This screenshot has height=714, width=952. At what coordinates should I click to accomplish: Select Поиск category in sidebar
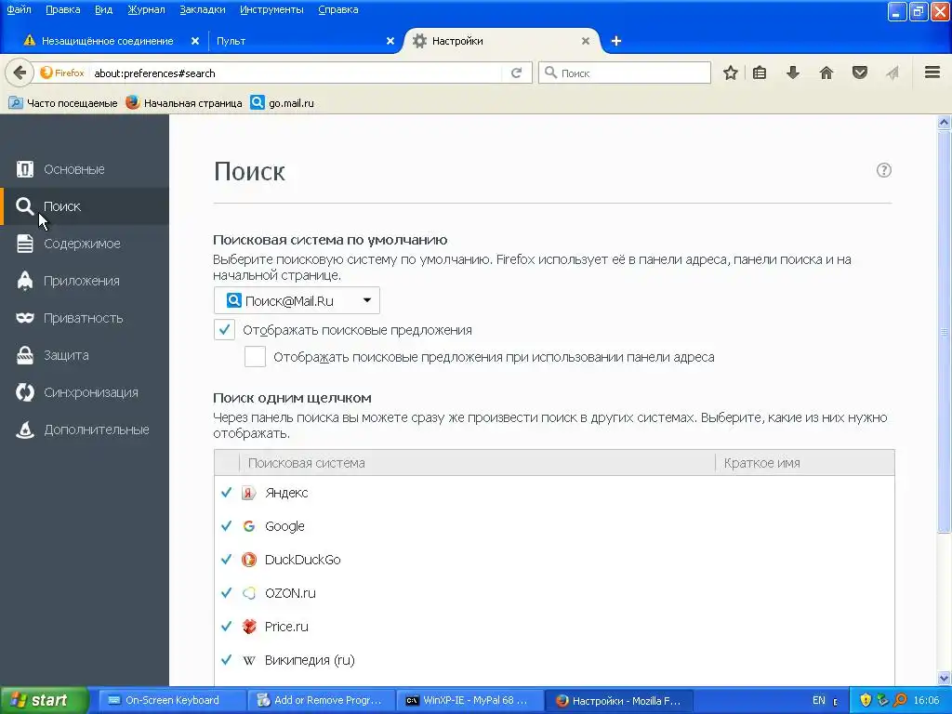(x=85, y=206)
